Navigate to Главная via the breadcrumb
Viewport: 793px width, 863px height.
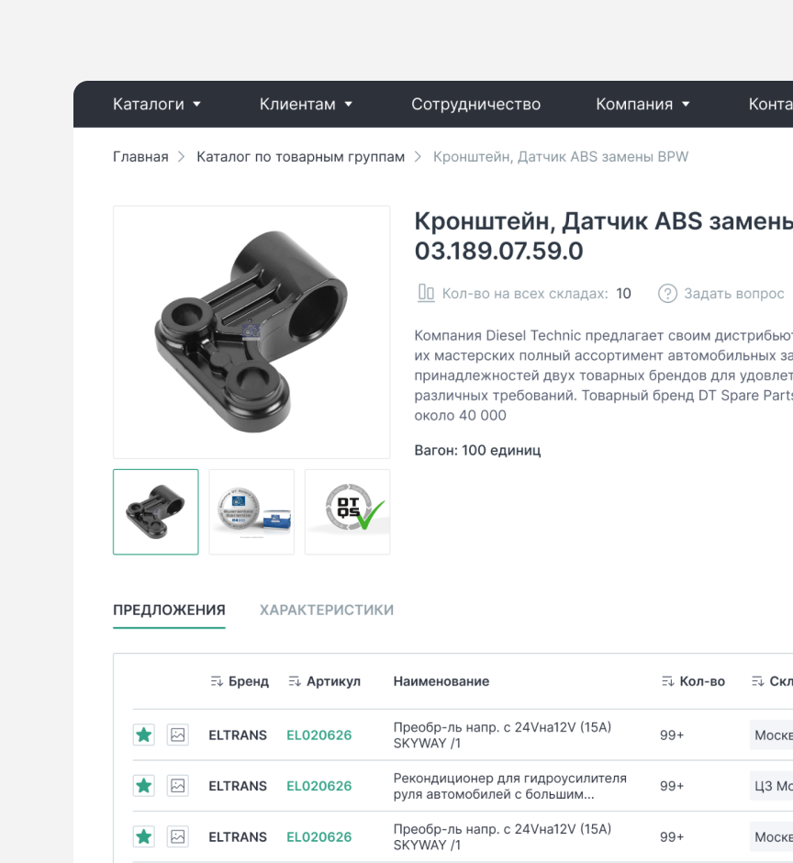click(x=140, y=156)
